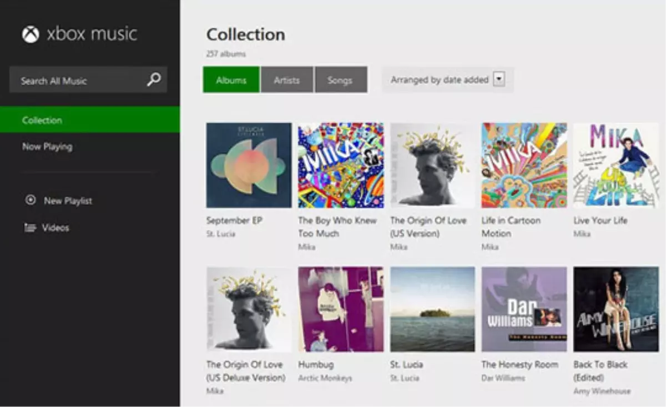Focus the Search All Music field

click(x=88, y=80)
